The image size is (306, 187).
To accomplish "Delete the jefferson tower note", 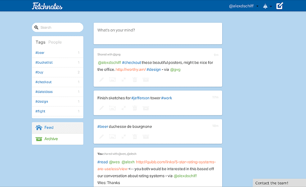I will click(x=135, y=108).
